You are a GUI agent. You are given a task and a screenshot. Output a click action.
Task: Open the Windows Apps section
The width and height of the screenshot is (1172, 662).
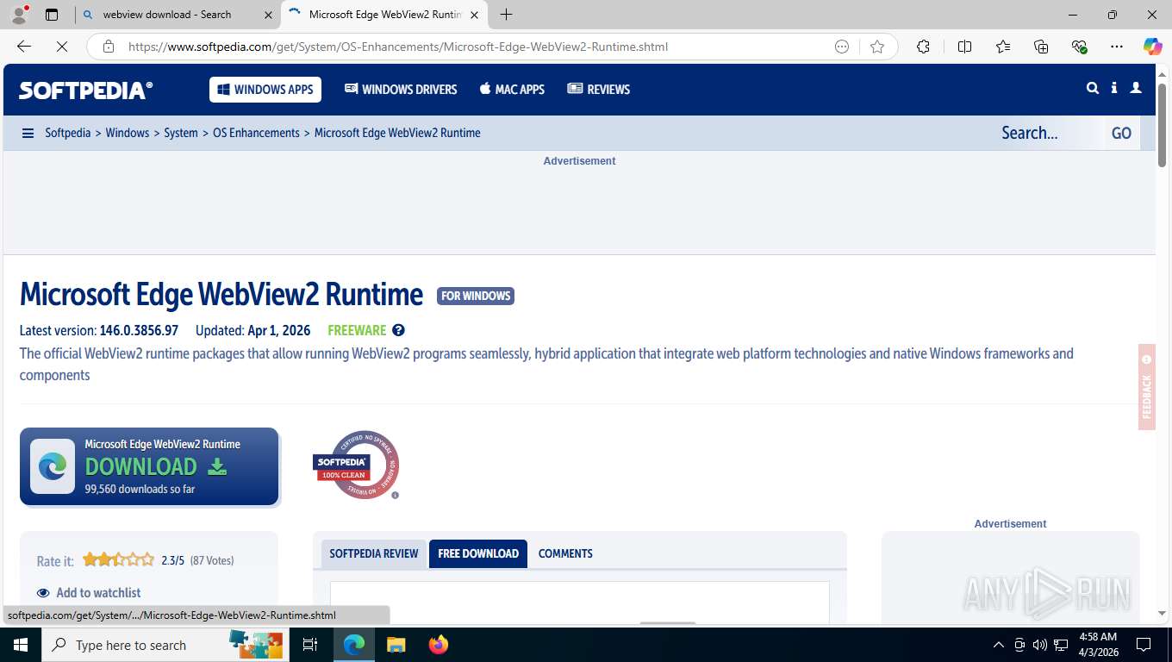click(x=265, y=90)
